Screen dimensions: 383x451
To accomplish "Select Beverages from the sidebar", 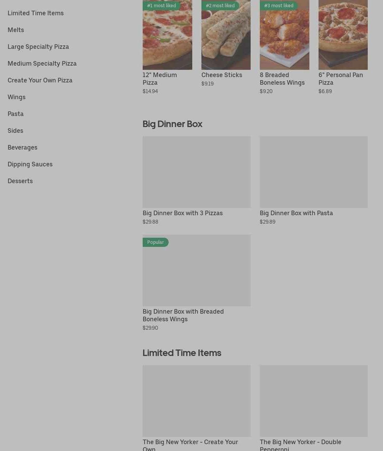I will pyautogui.click(x=23, y=147).
